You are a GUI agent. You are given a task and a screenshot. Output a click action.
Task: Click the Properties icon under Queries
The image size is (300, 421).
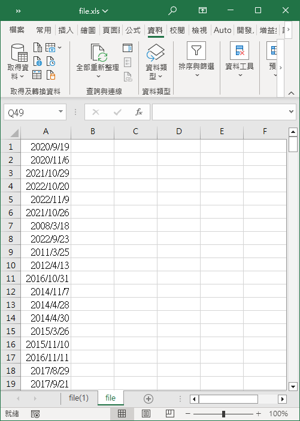128,62
